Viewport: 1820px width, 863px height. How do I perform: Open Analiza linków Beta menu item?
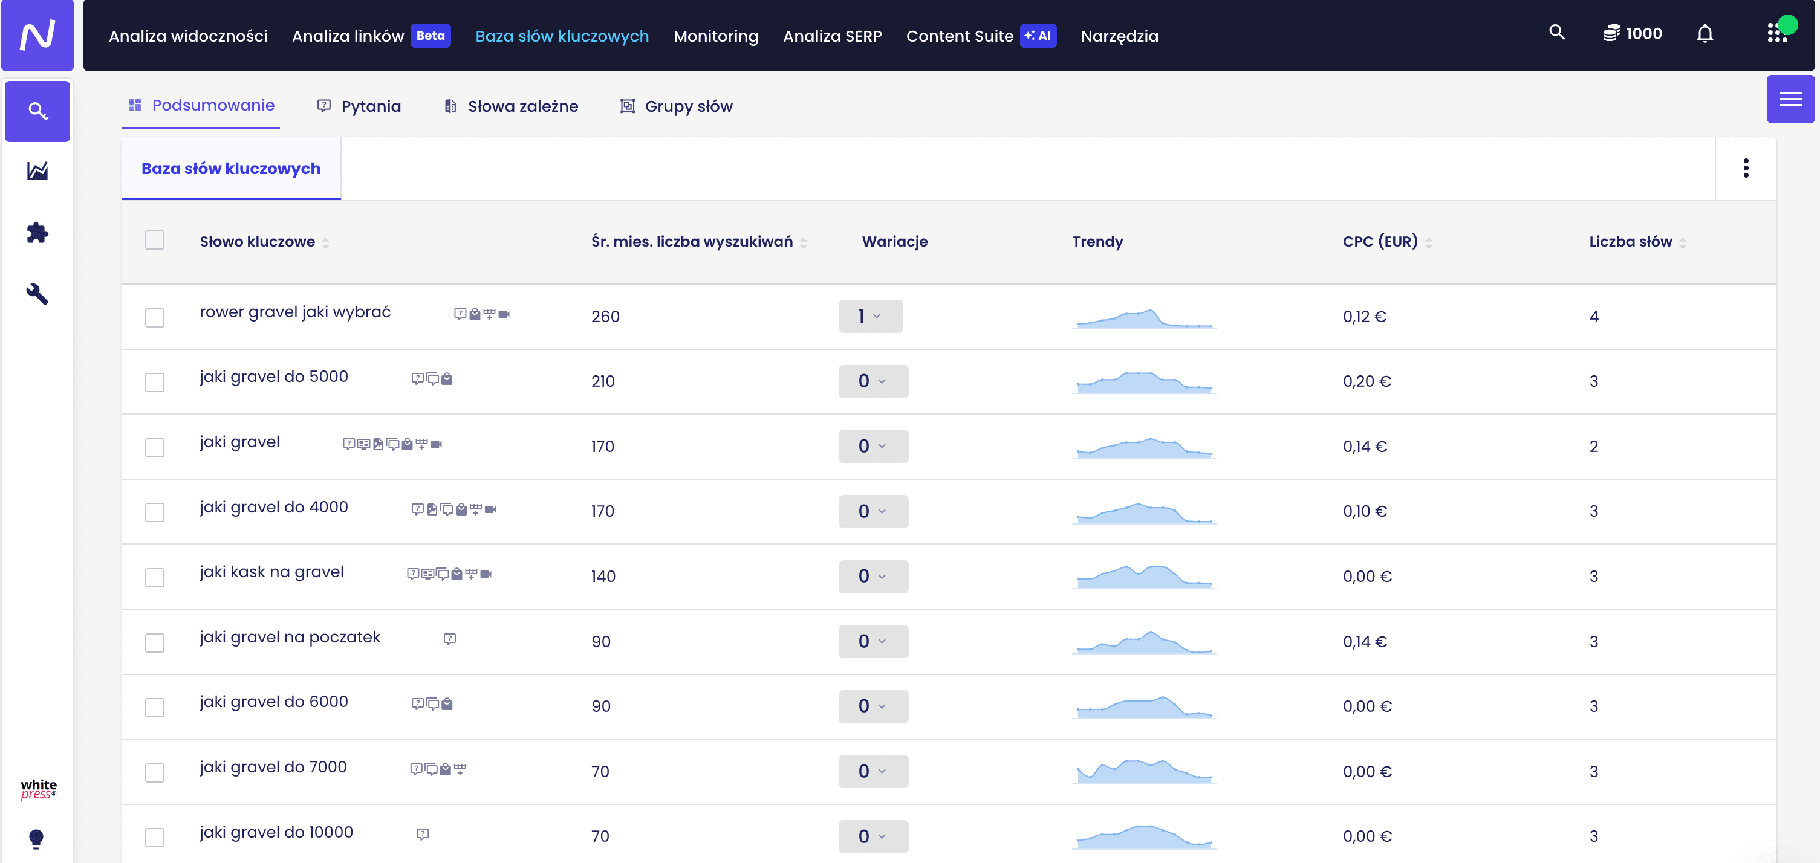click(x=371, y=36)
